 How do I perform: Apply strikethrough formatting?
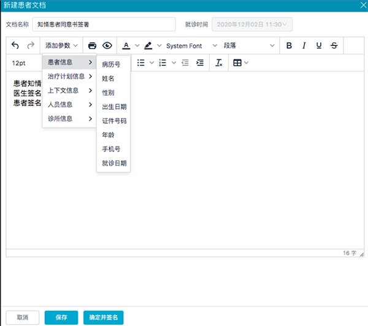tap(334, 46)
